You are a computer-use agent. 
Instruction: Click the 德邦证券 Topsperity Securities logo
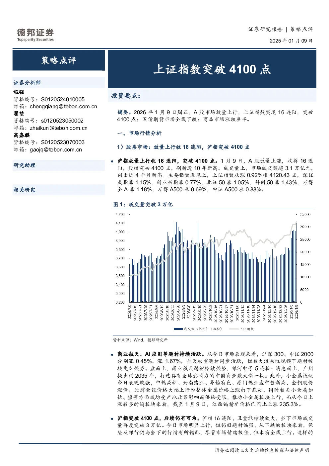point(35,35)
